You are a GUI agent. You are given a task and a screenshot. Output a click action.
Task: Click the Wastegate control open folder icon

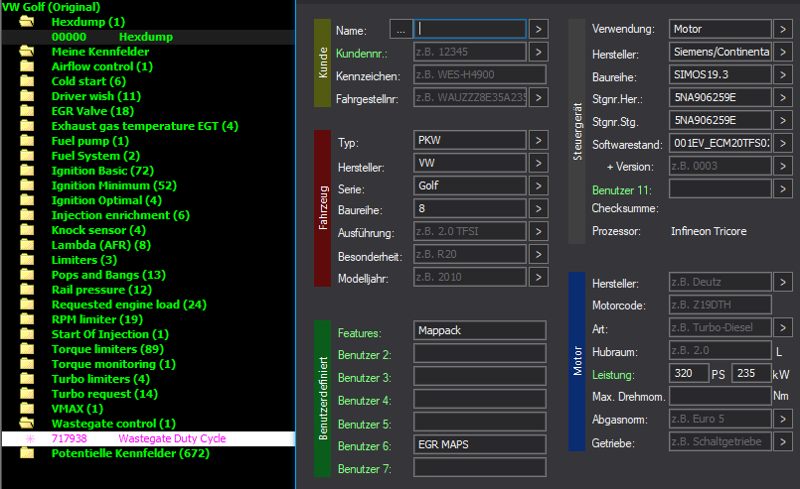click(x=27, y=423)
